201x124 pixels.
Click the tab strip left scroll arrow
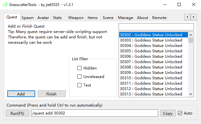[x=187, y=17]
